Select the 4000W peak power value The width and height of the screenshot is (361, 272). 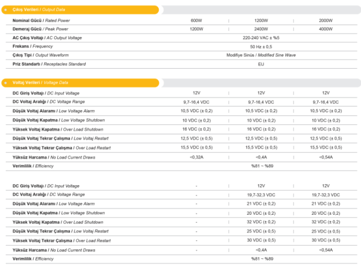coord(326,29)
